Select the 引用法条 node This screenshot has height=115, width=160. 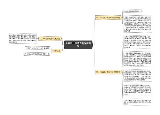coord(57,51)
